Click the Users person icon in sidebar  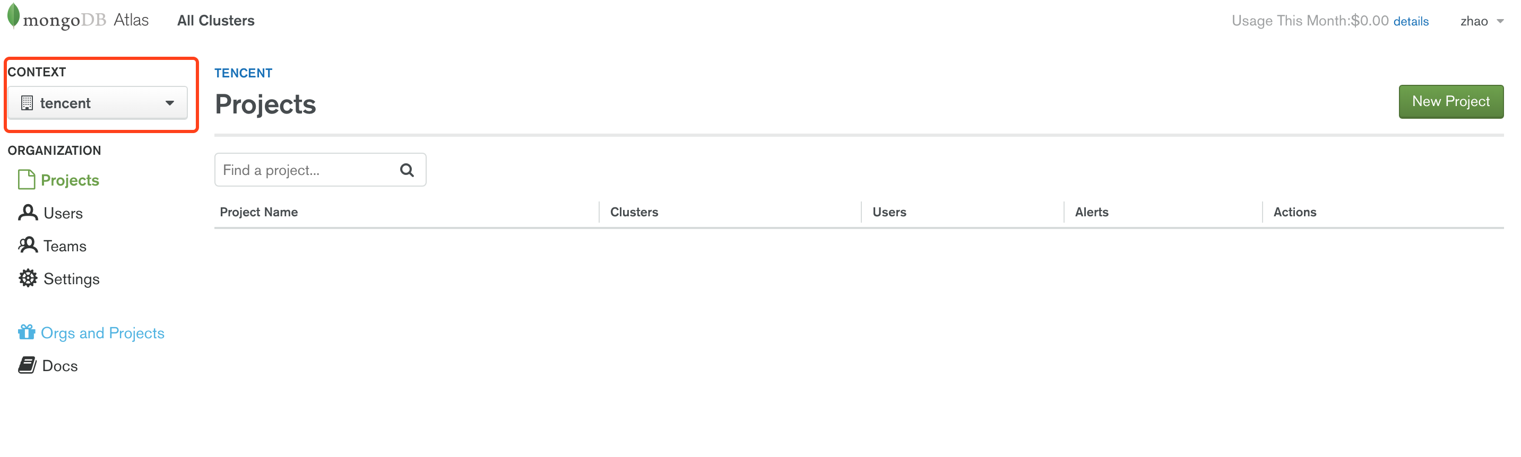click(27, 212)
